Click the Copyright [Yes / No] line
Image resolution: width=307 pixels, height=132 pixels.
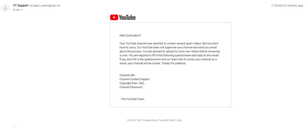[132, 83]
